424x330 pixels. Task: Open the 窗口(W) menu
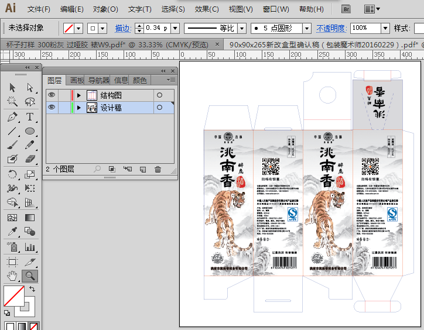pyautogui.click(x=276, y=9)
